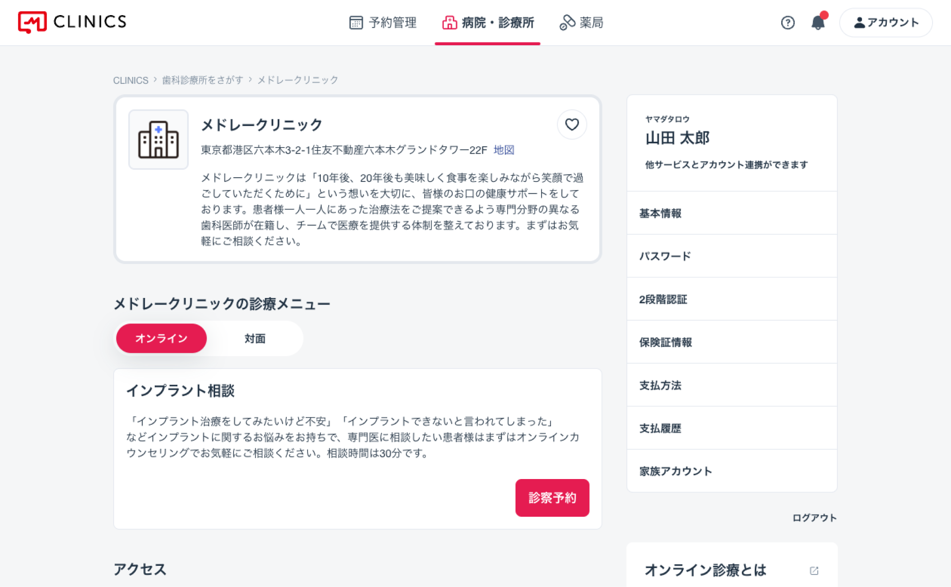Screen dimensions: 951x587
Task: Switch to the 薬局 tab
Action: [x=581, y=23]
